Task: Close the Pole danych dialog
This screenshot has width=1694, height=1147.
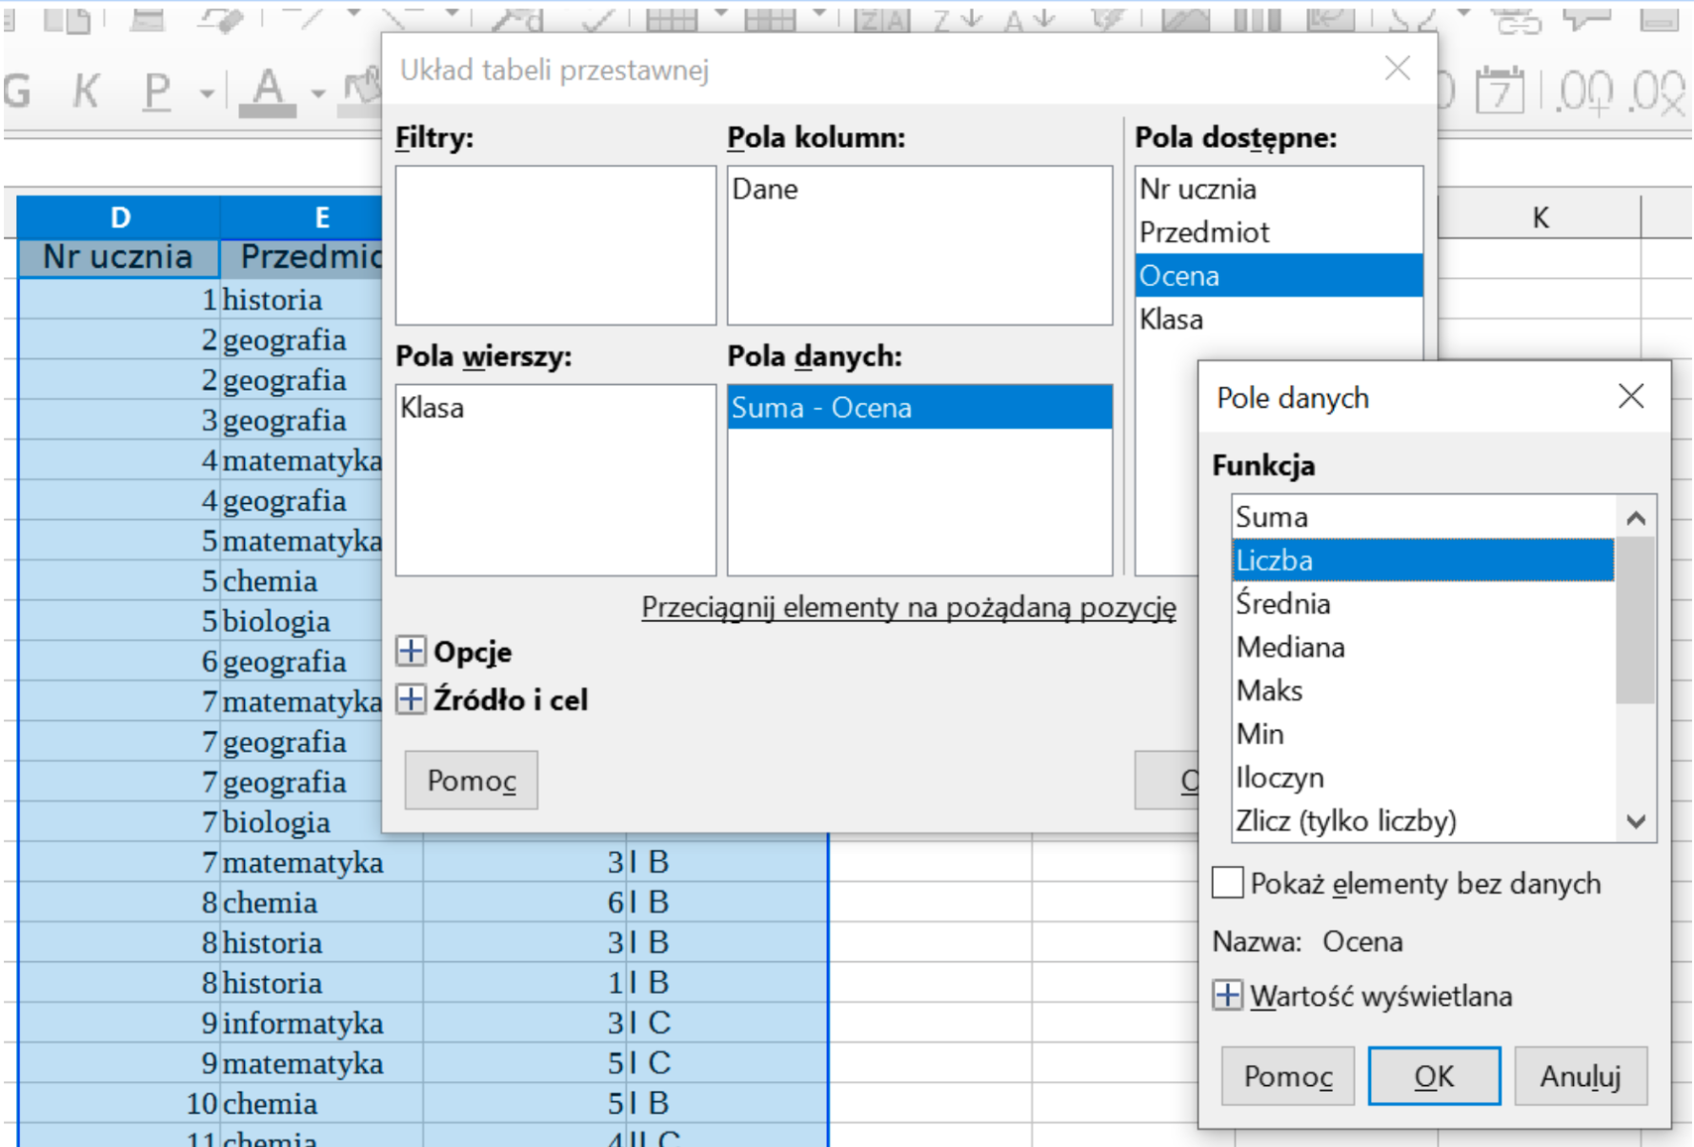Action: [x=1631, y=396]
